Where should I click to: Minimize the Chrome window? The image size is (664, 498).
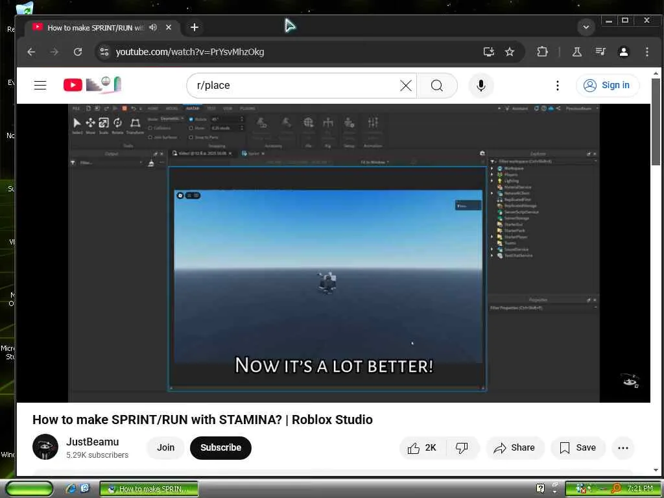coord(609,20)
